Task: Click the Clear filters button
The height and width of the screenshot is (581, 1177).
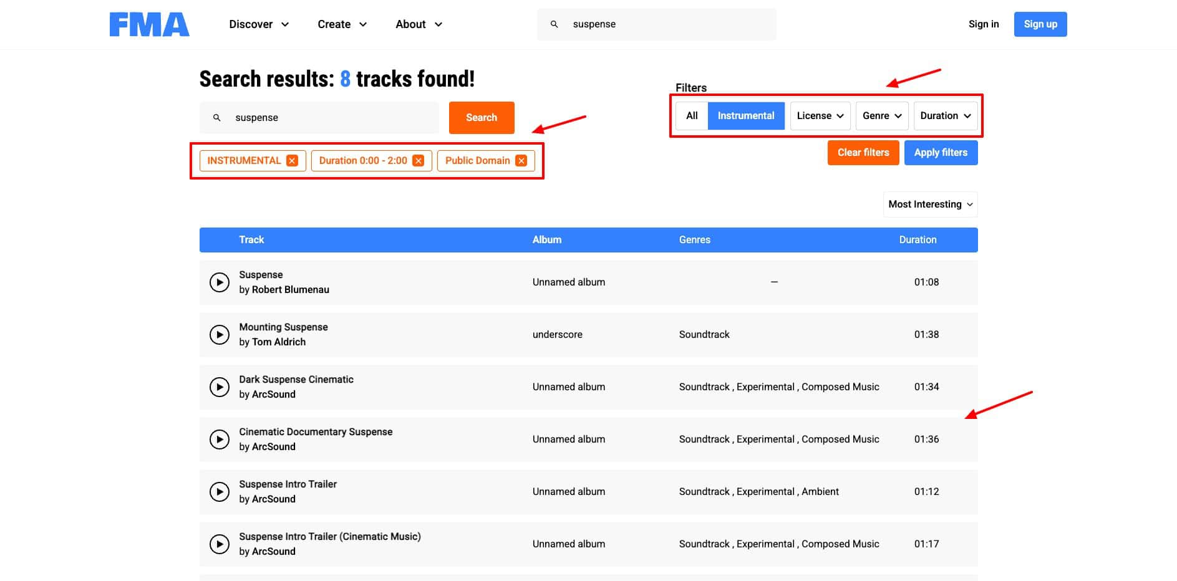Action: point(863,153)
